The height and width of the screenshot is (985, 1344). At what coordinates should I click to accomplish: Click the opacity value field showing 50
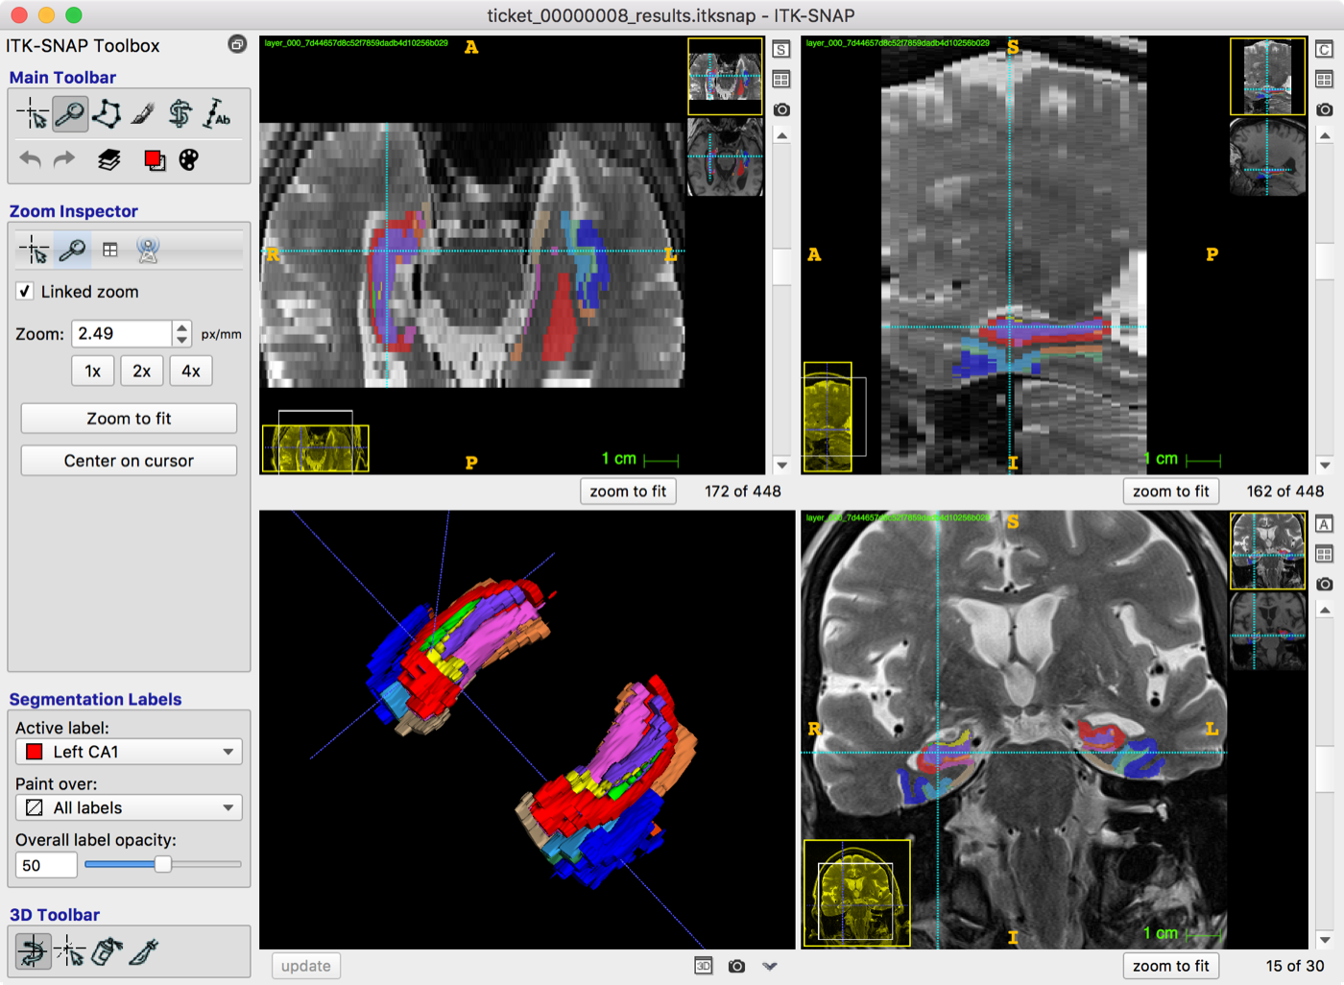click(46, 865)
